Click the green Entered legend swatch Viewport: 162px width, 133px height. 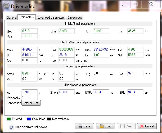pos(9,119)
